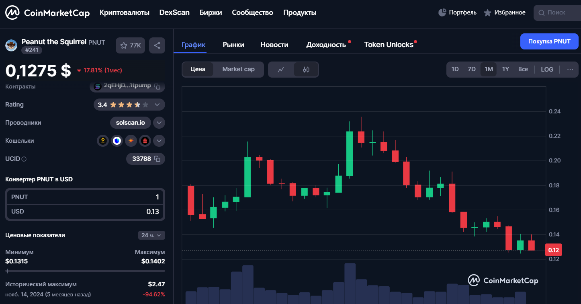
Task: Switch to the Новости tab
Action: click(274, 45)
